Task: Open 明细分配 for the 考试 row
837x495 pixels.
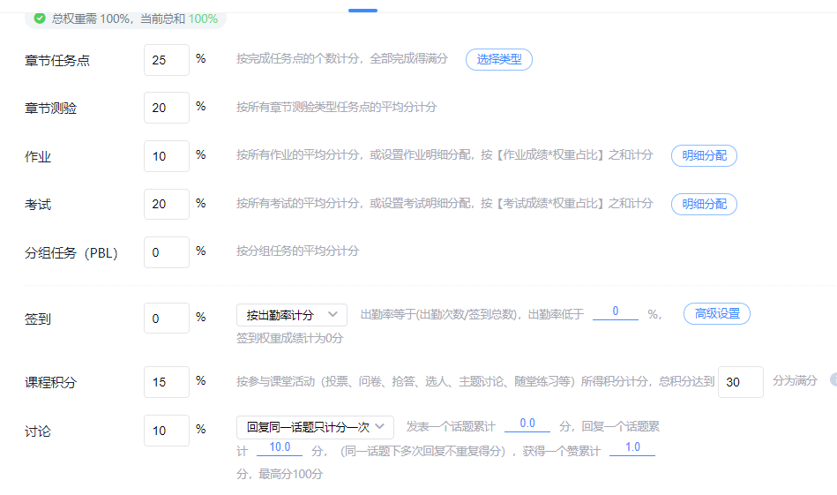Action: [704, 204]
